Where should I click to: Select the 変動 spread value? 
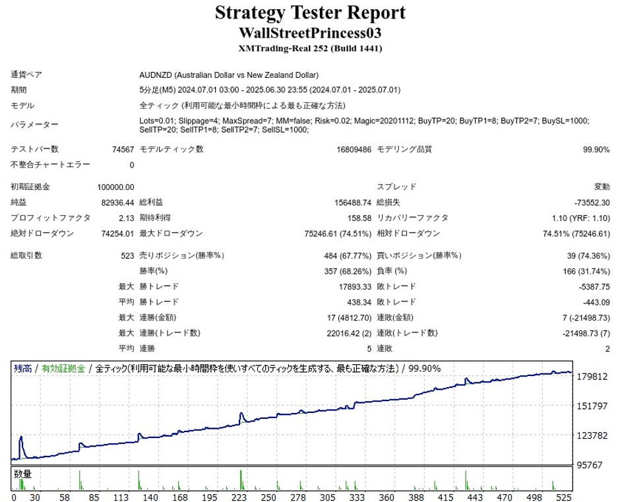[x=602, y=187]
